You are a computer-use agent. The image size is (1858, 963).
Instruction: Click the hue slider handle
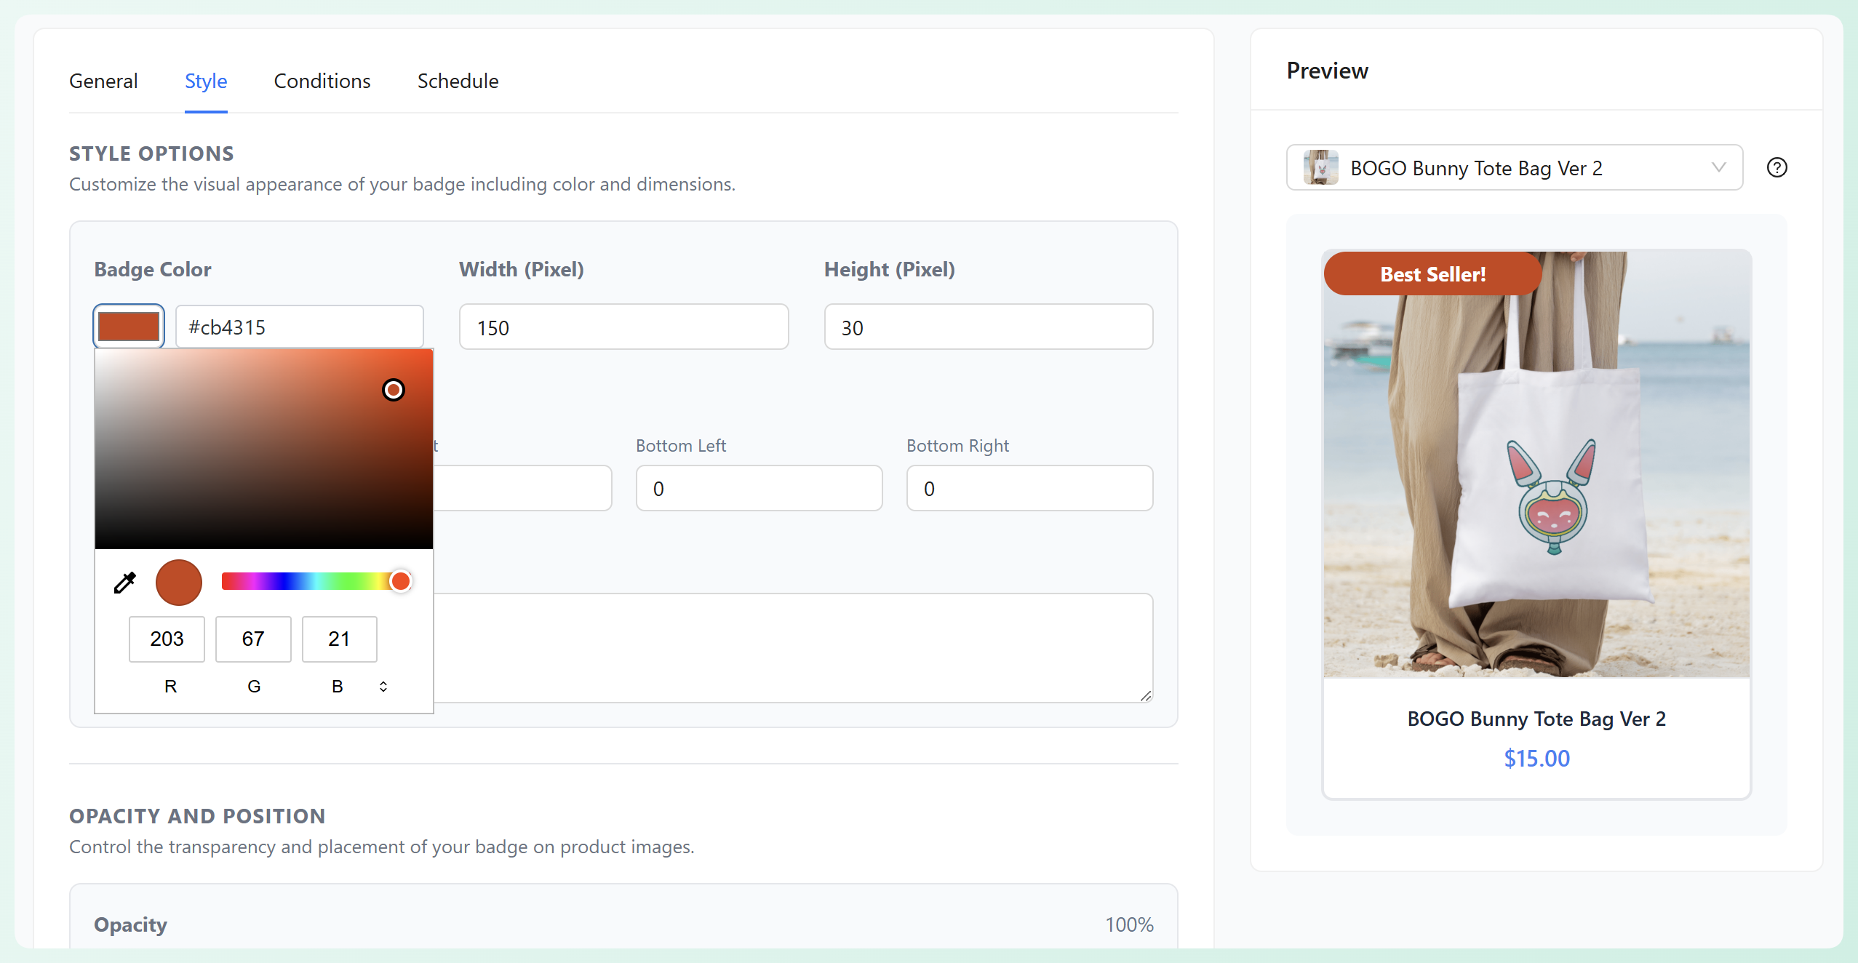[x=400, y=581]
